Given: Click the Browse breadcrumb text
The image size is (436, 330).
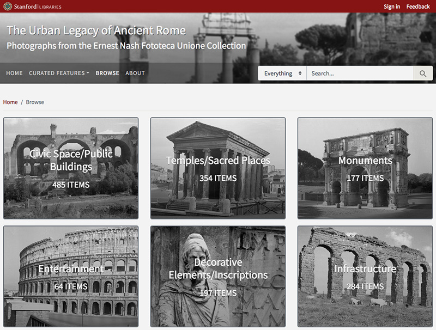Looking at the screenshot, I should (x=35, y=102).
